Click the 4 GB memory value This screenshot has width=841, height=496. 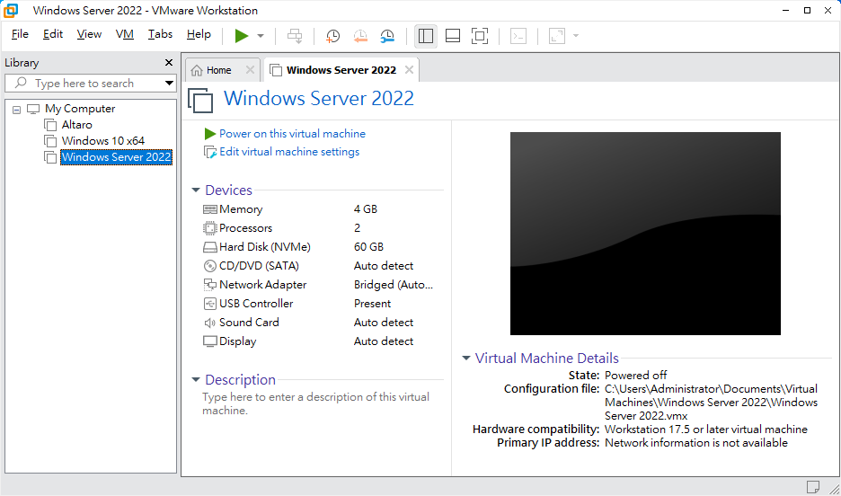pos(366,209)
